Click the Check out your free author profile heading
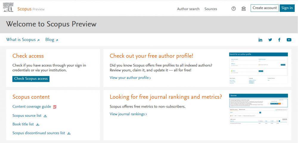Screen dimensions: 298x143 pyautogui.click(x=151, y=56)
